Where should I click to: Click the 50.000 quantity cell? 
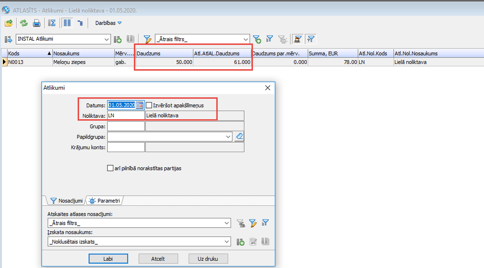coord(164,62)
